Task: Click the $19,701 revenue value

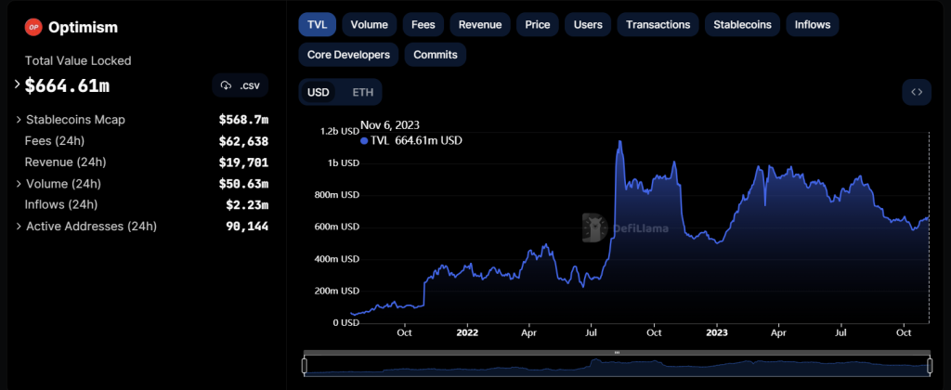Action: click(244, 162)
